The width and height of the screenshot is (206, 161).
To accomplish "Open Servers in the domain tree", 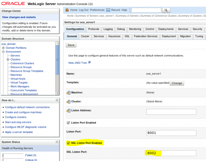I will (15, 56).
